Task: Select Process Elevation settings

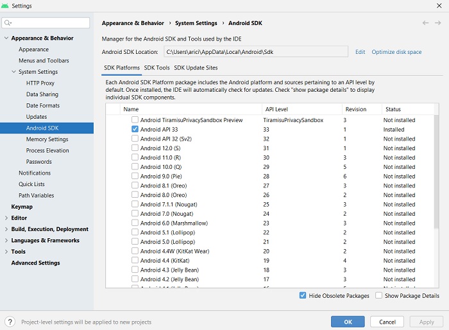Action: click(x=47, y=150)
